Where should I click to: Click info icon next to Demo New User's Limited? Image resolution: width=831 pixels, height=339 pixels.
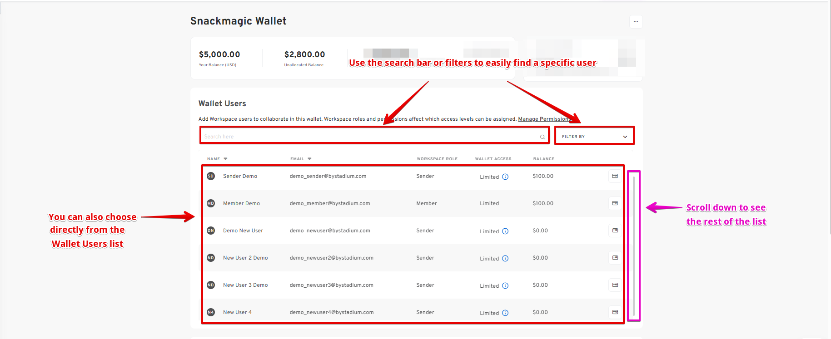(505, 231)
